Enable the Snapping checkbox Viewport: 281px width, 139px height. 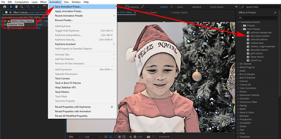click(127, 7)
